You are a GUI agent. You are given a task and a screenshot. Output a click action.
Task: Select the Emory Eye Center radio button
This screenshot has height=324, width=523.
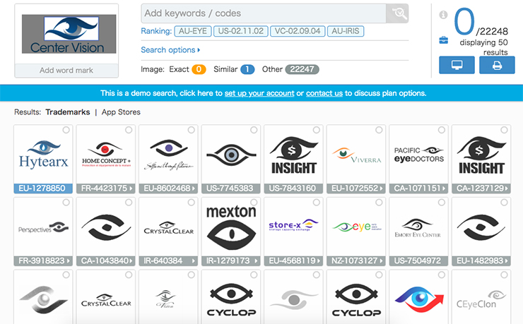[441, 202]
